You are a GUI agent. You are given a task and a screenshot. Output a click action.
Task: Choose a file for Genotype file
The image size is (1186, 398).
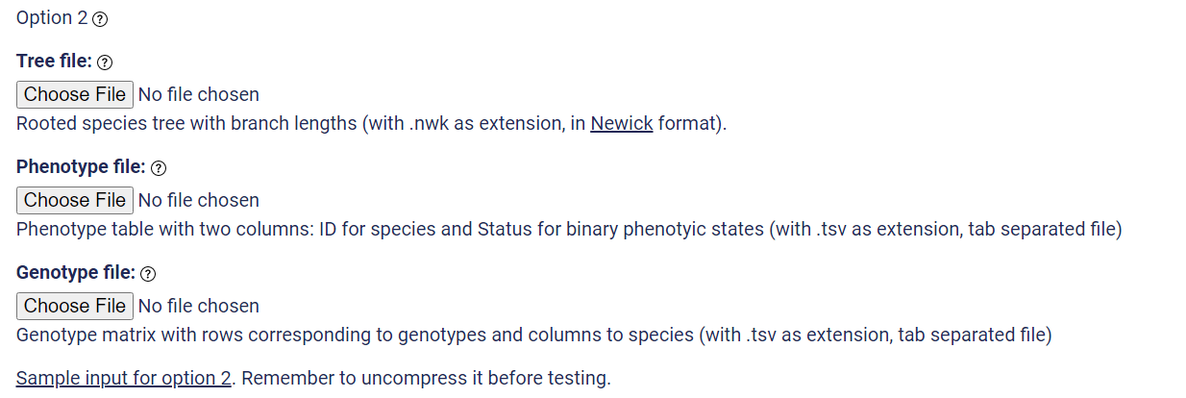tap(75, 306)
